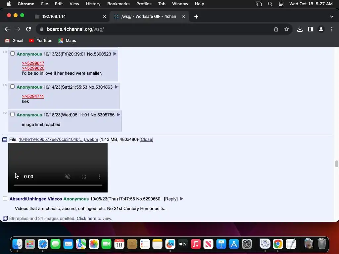Image resolution: width=339 pixels, height=254 pixels.
Task: Open post menu arrow for No.5290660
Action: [x=182, y=199]
